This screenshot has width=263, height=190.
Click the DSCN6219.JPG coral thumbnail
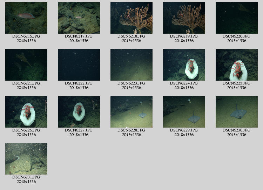[x=184, y=18]
